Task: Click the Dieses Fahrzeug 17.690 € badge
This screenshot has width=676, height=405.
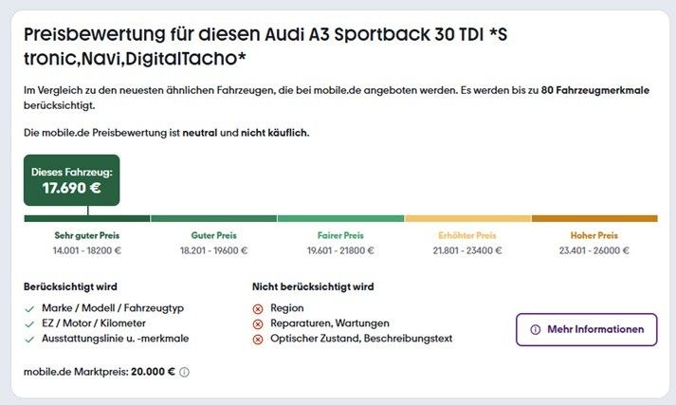Action: click(71, 180)
